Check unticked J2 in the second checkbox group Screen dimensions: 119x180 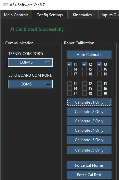pos(85,84)
